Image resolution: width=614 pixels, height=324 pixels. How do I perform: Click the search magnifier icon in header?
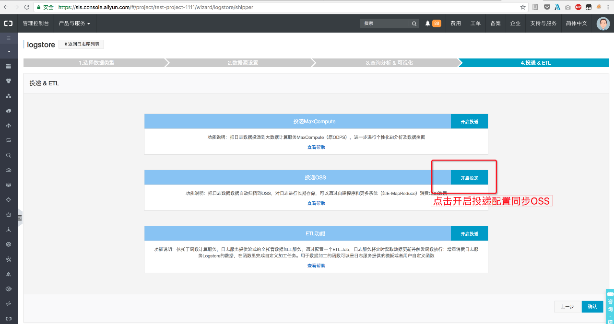click(414, 23)
